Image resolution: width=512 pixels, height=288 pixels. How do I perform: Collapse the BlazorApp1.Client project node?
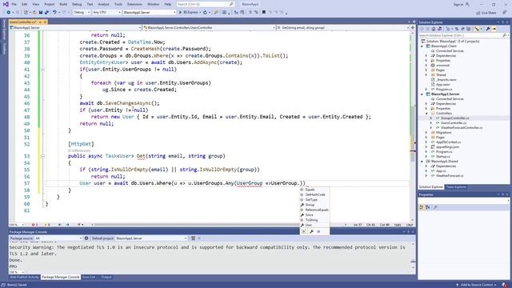tap(422, 46)
